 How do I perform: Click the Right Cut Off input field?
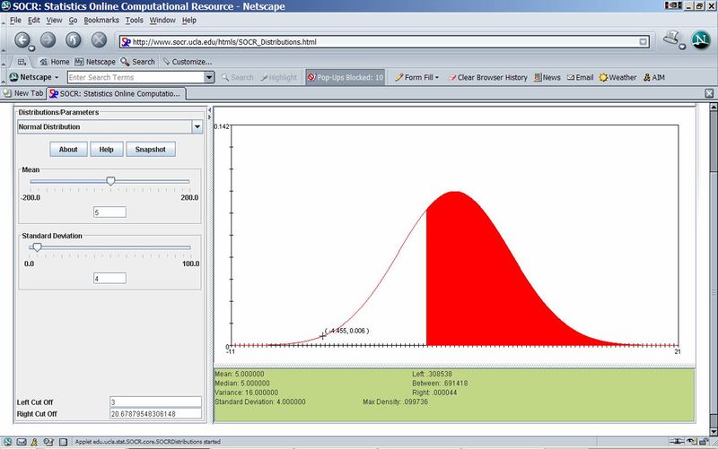[155, 414]
